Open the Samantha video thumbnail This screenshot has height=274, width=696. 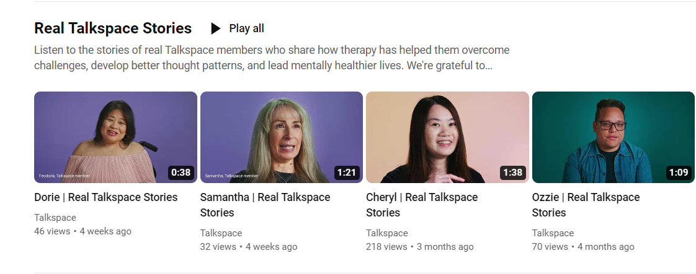click(x=282, y=137)
